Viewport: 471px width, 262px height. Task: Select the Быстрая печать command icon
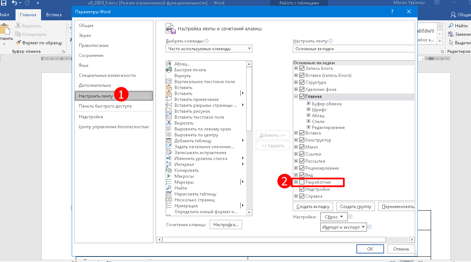(169, 70)
